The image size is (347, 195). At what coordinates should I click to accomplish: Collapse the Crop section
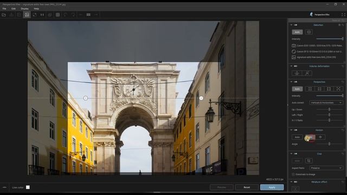291,154
